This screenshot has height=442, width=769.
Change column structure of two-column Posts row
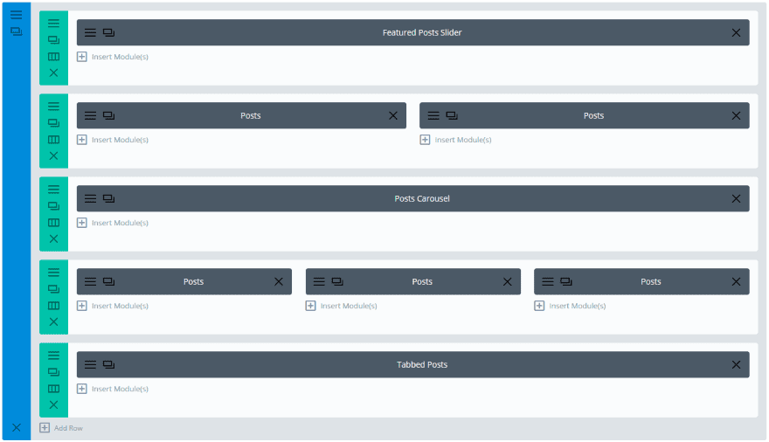[x=53, y=139]
